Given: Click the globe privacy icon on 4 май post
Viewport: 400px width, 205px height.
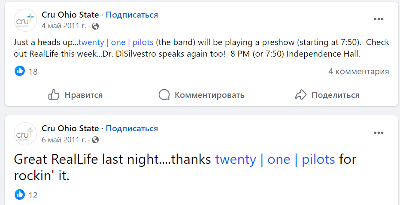Looking at the screenshot, I should (x=95, y=26).
